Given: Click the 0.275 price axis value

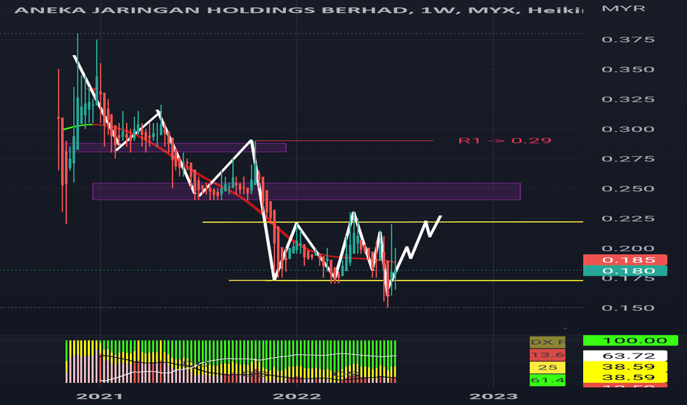Looking at the screenshot, I should click(x=628, y=159).
